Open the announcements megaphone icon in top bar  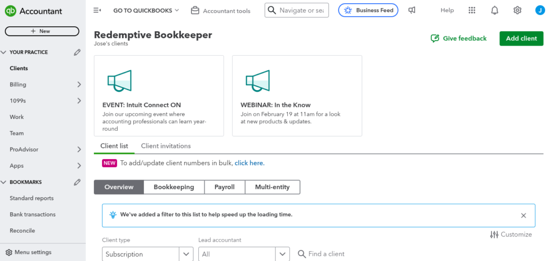412,11
